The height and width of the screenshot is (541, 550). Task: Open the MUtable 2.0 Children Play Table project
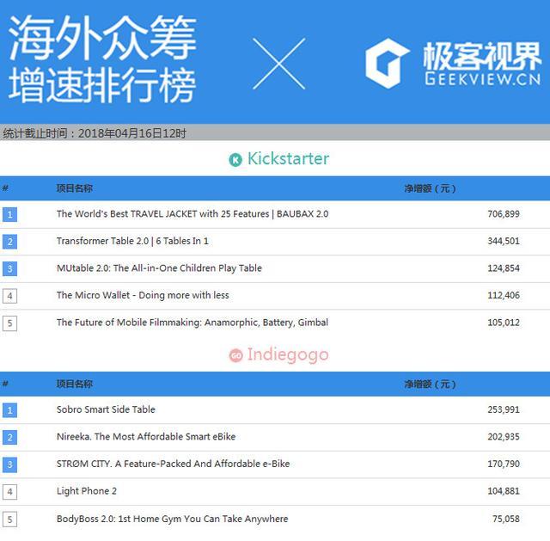click(x=159, y=268)
